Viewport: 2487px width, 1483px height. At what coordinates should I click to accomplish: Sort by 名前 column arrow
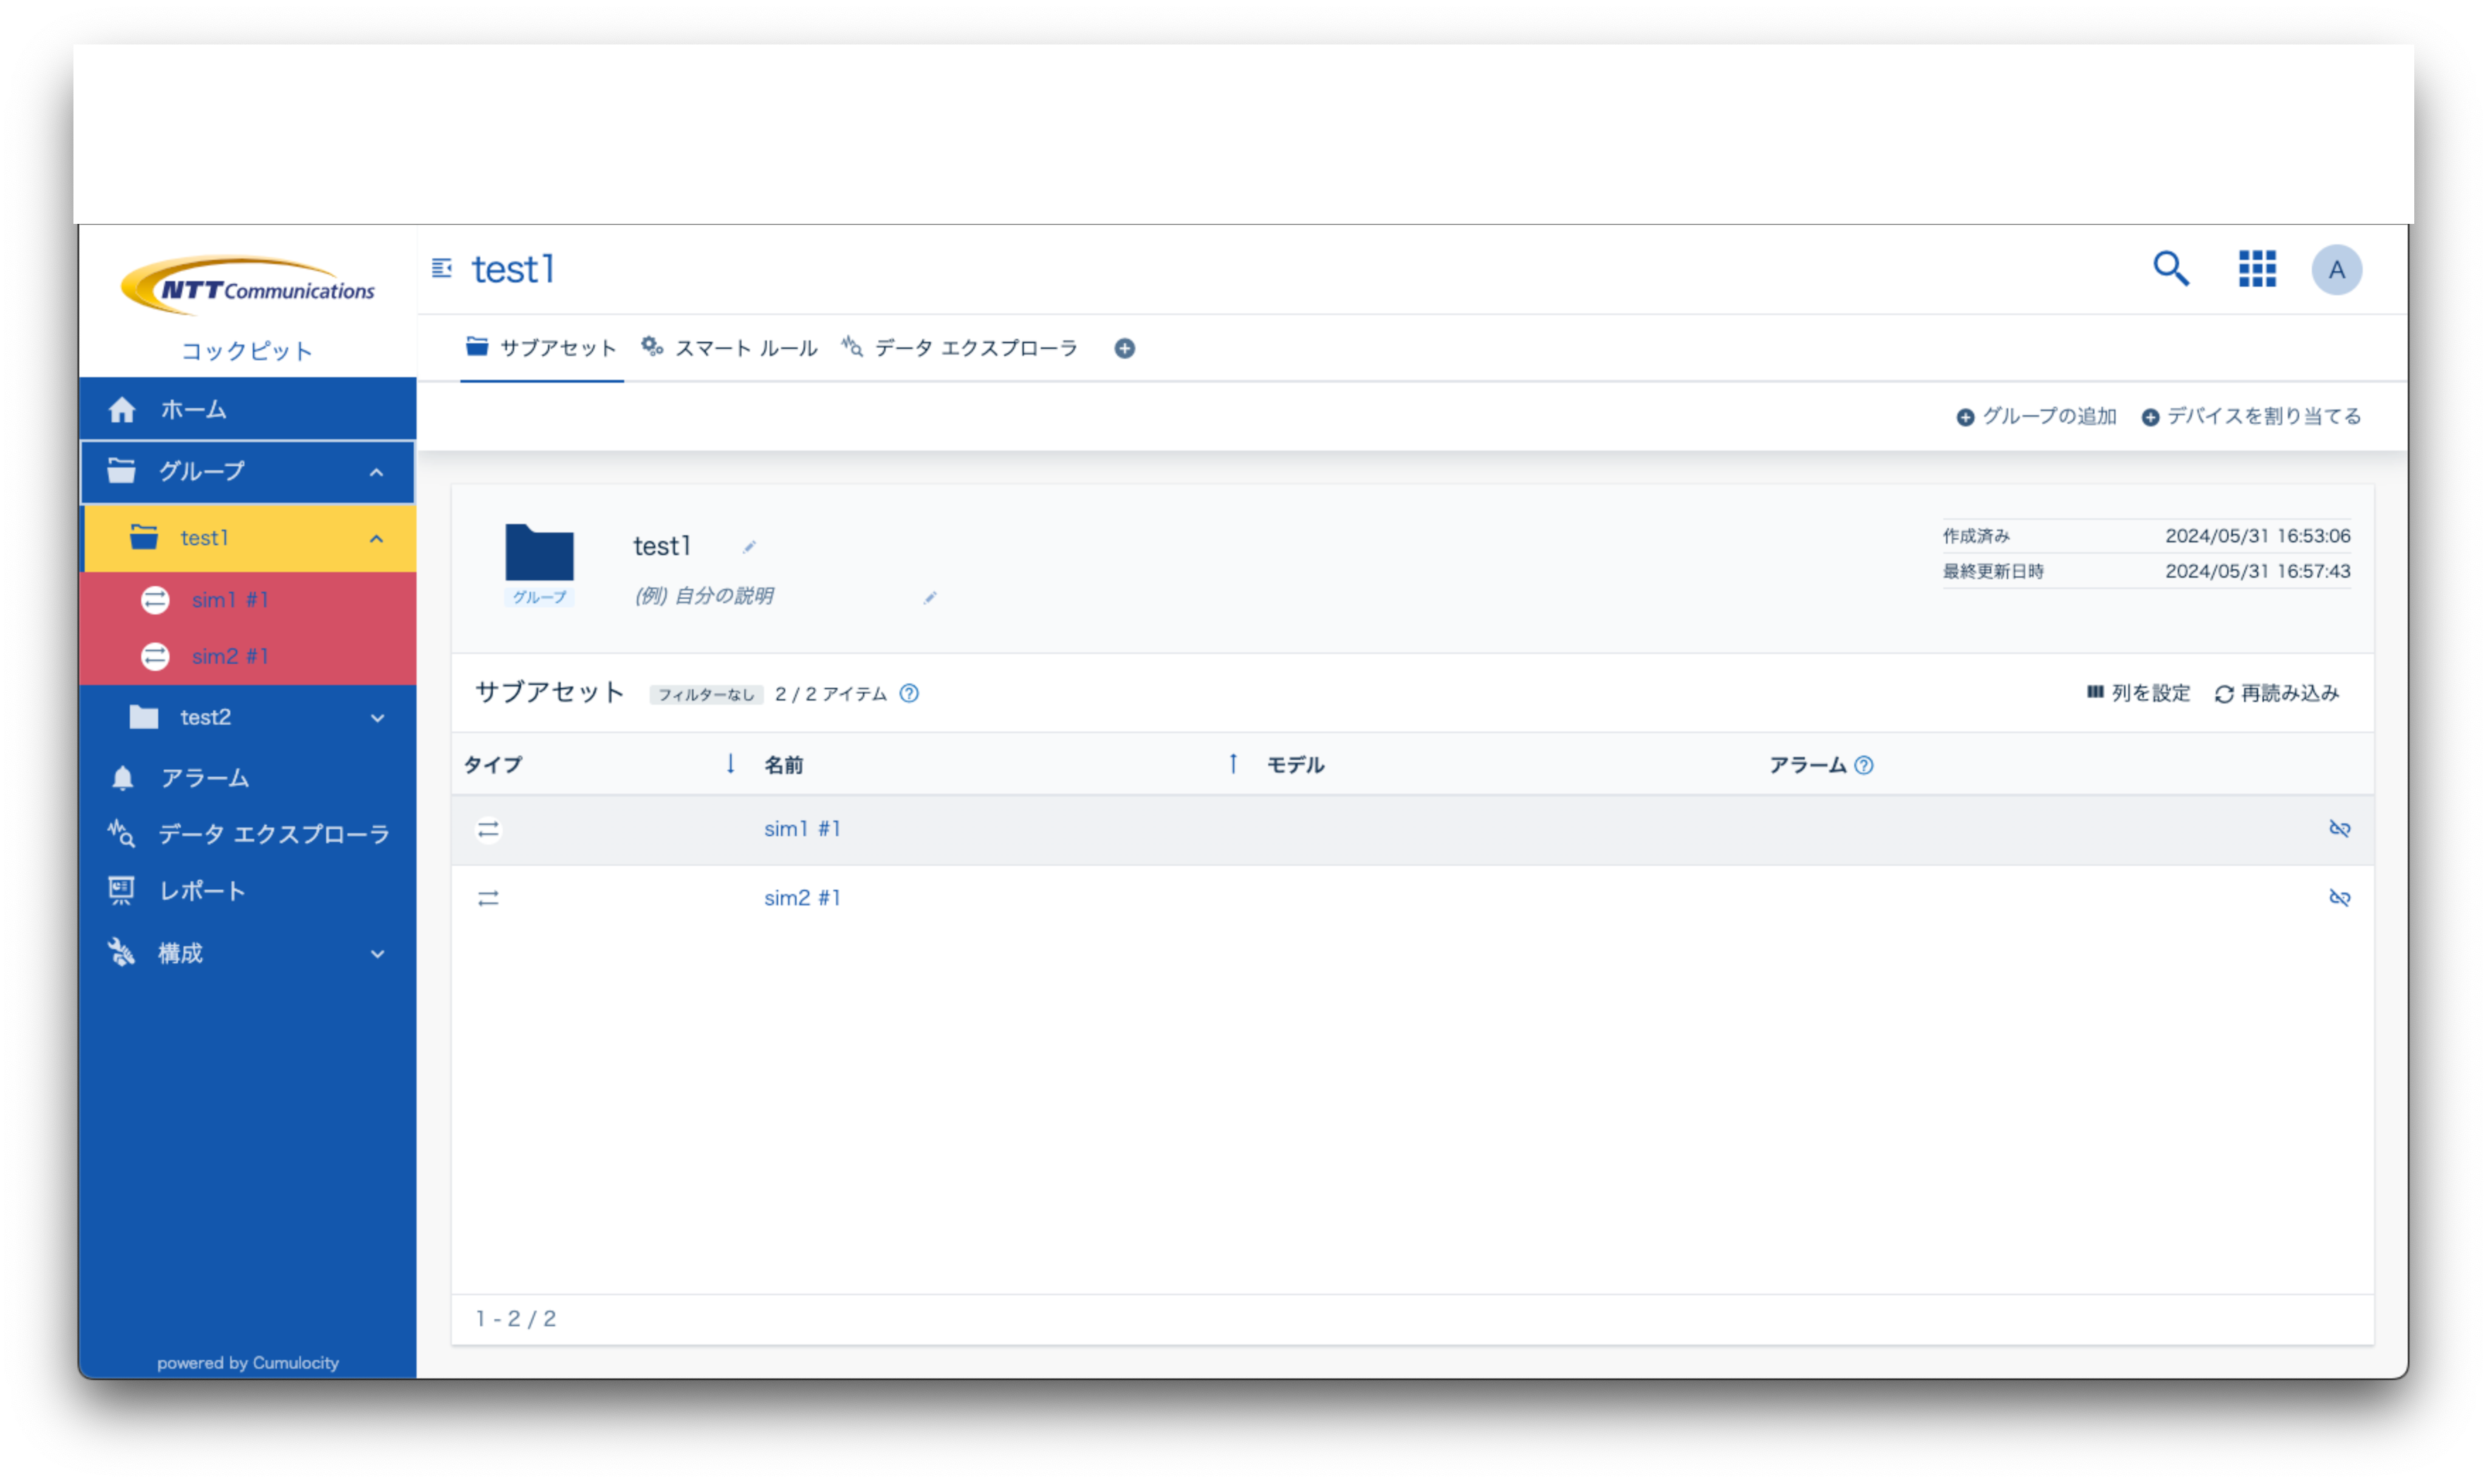(x=1233, y=765)
